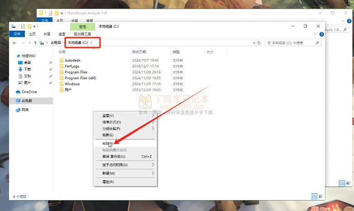
Task: Click the 文件 tab in NanoScope Analysis window
Action: [45, 20]
